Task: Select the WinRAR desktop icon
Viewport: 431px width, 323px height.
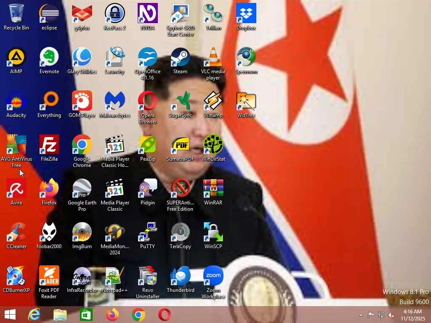Action: pyautogui.click(x=213, y=192)
